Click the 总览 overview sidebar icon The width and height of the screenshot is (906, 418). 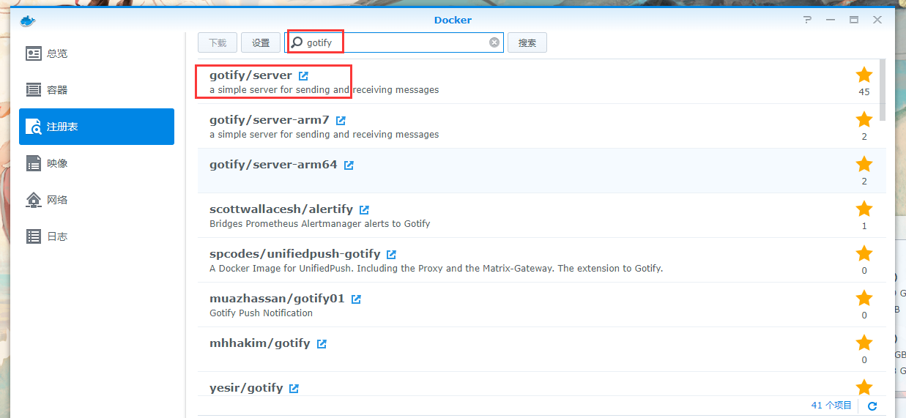point(34,53)
